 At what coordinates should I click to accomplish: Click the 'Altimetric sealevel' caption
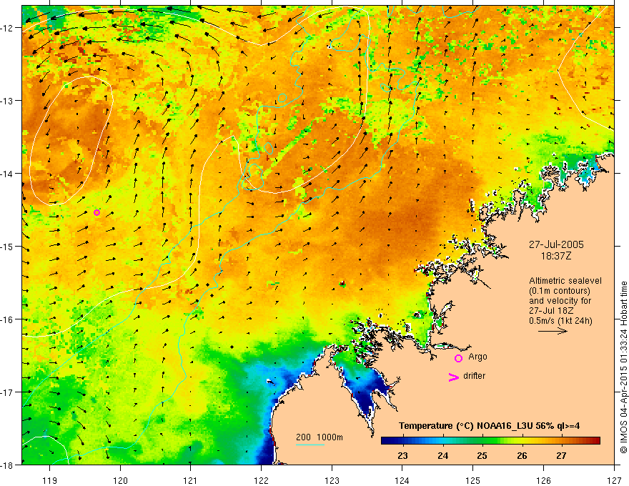565,281
